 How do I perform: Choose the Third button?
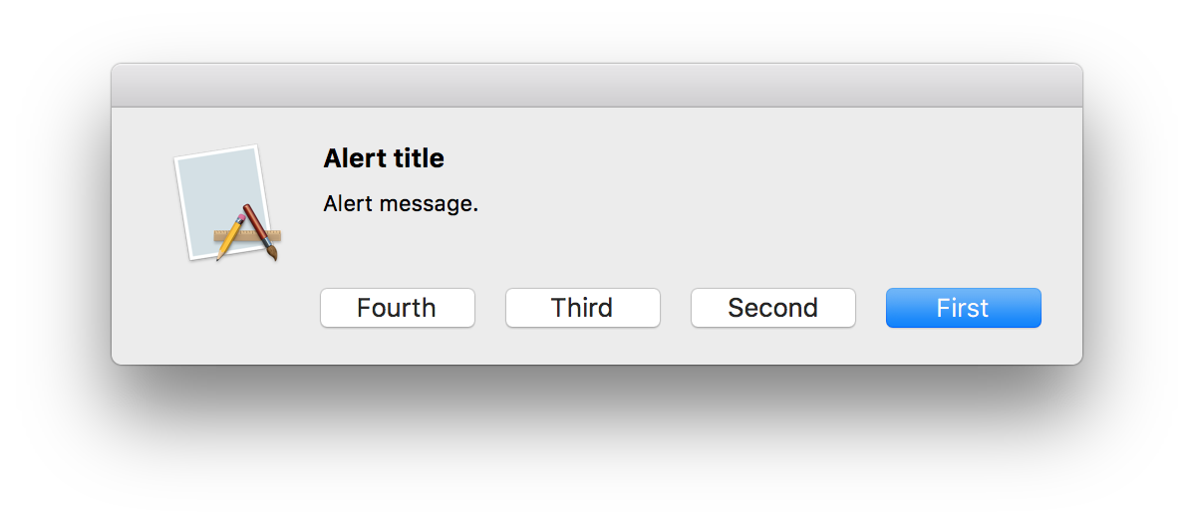(582, 308)
